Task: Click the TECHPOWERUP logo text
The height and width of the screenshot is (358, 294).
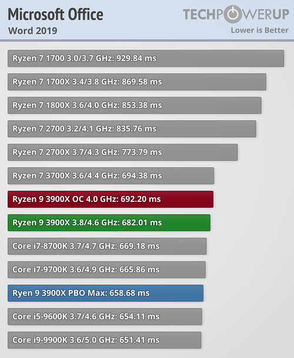Action: pos(236,14)
